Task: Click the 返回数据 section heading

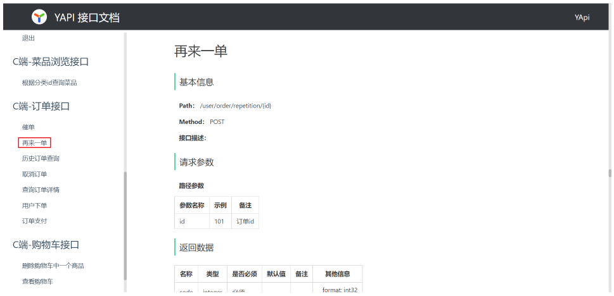Action: click(196, 247)
